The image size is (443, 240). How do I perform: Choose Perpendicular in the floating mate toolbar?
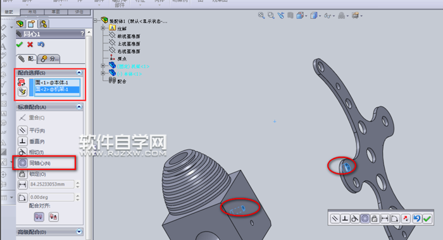[x=345, y=219]
